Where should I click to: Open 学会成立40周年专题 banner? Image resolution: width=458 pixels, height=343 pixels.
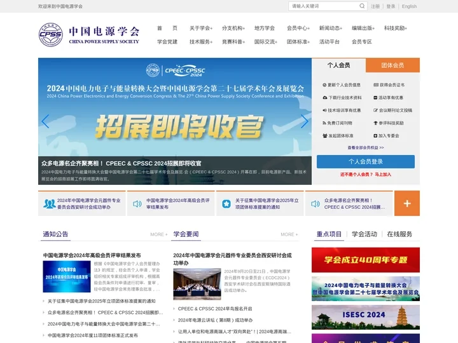365,260
